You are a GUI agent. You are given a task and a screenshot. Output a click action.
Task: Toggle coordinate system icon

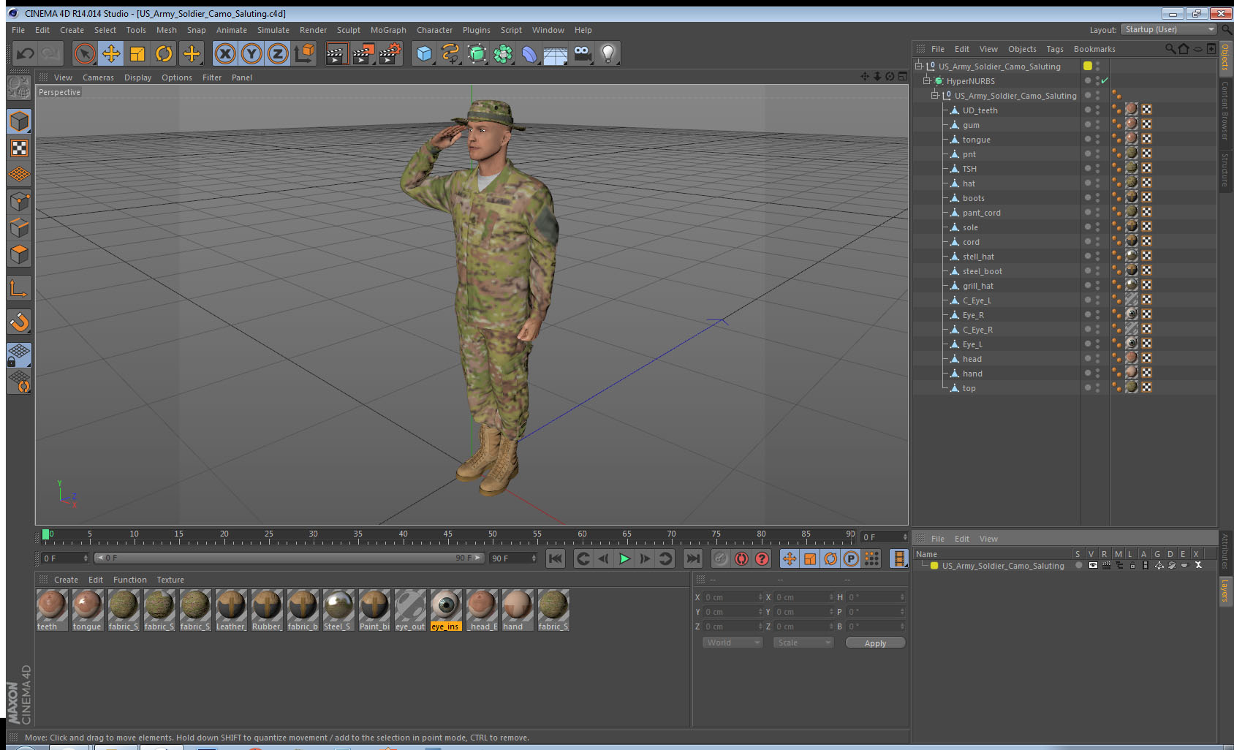point(304,53)
